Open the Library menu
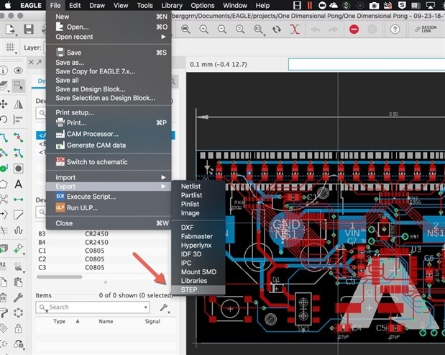The image size is (445, 355). [x=172, y=5]
